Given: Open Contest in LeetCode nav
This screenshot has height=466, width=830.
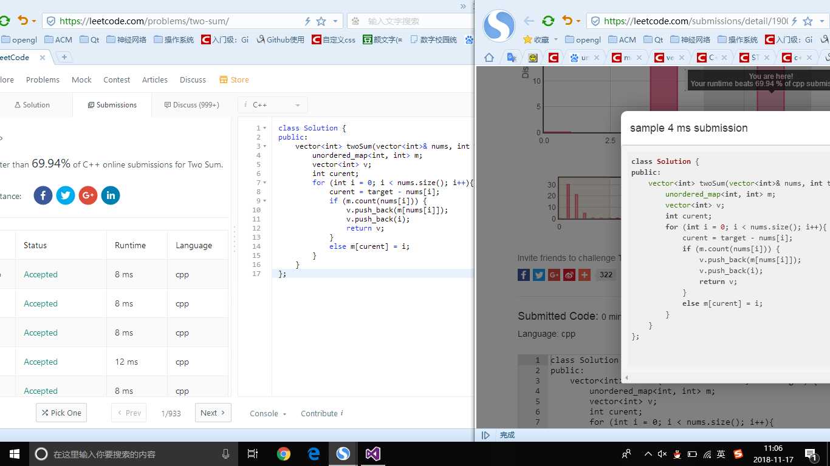Looking at the screenshot, I should [x=117, y=79].
